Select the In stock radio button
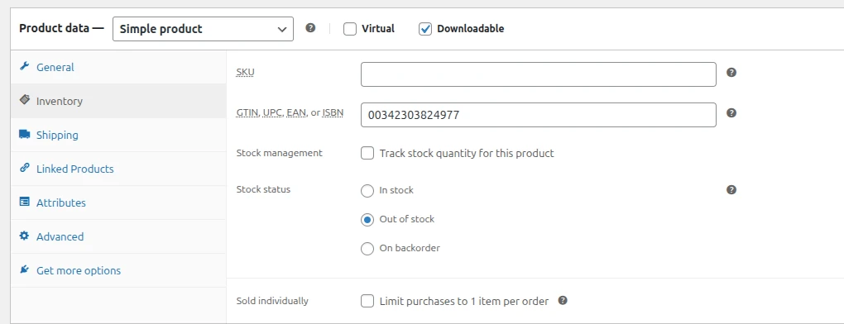This screenshot has height=324, width=844. 367,191
